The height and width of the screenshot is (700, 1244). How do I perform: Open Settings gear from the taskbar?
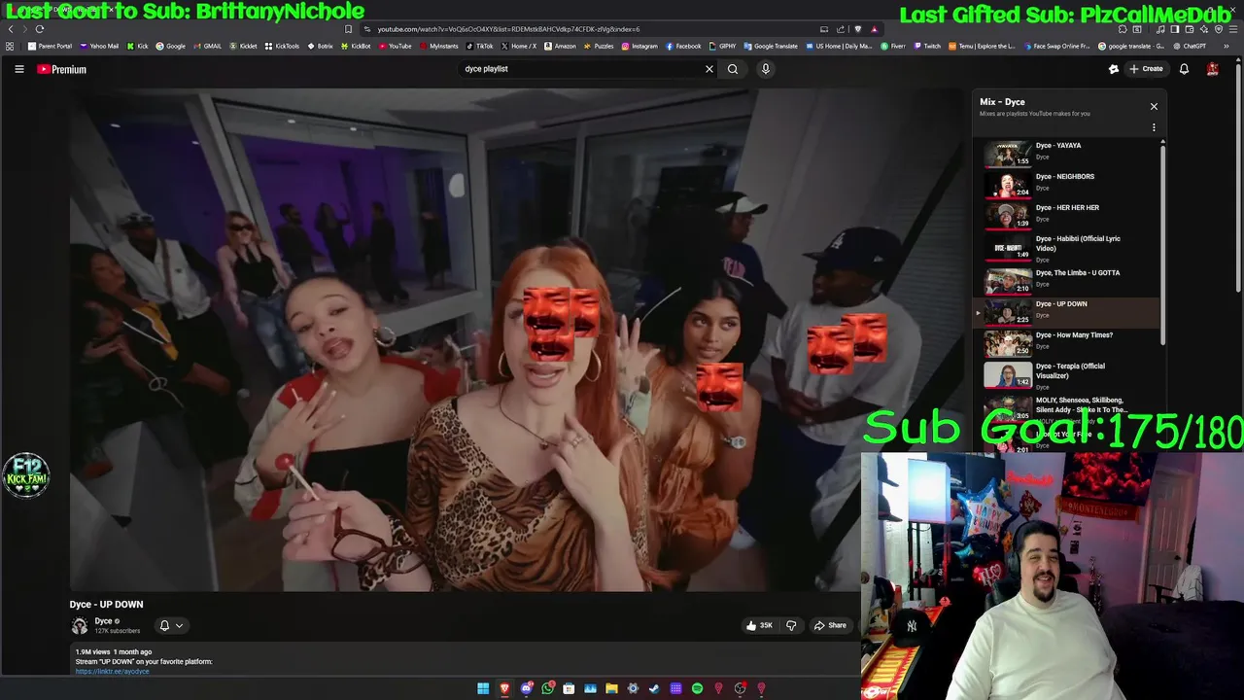click(x=633, y=688)
